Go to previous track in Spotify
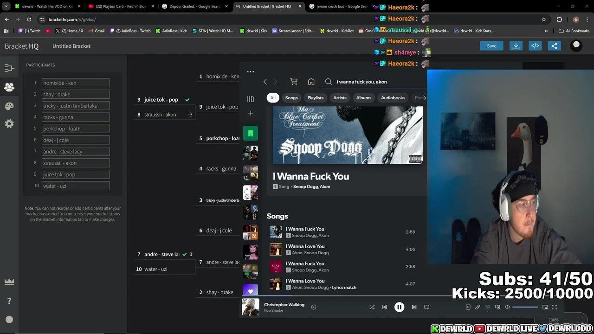594x334 pixels. tap(384, 307)
